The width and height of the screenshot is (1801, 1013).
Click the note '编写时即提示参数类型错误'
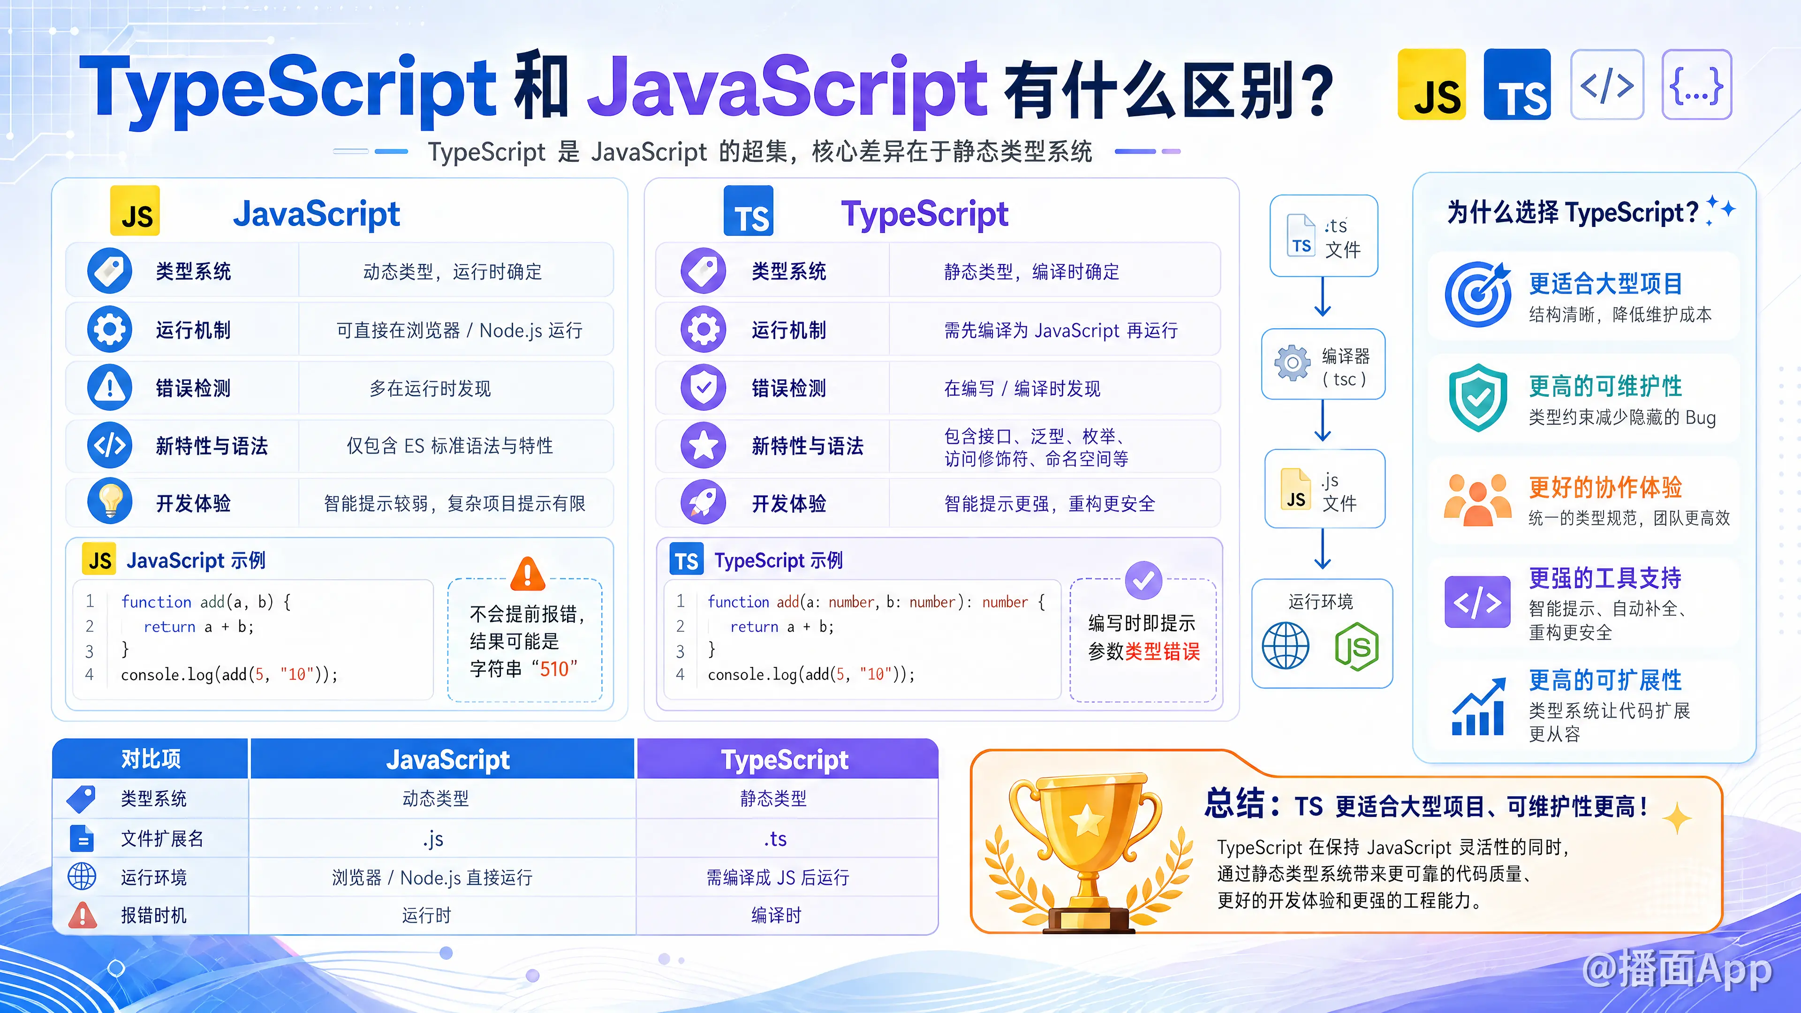pyautogui.click(x=1144, y=637)
